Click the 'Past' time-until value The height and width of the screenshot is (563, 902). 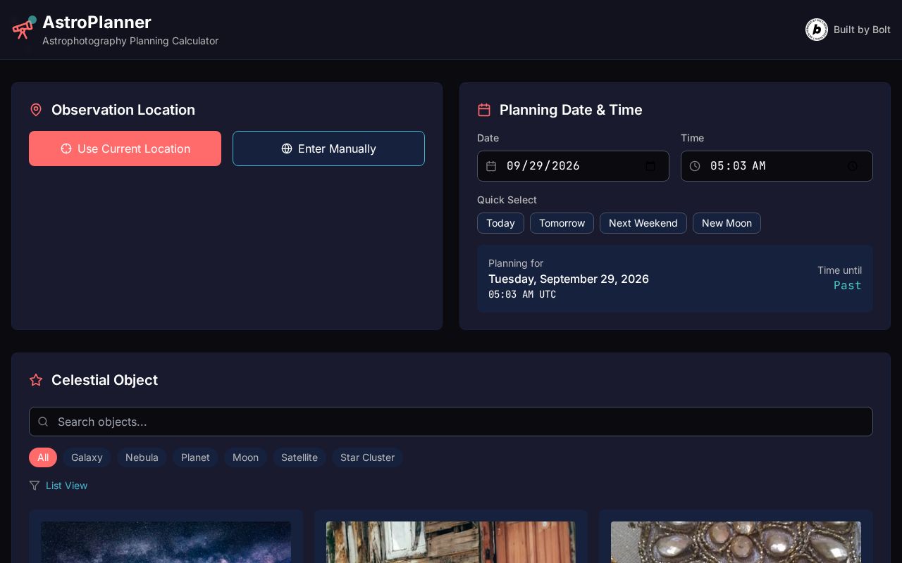(x=847, y=285)
